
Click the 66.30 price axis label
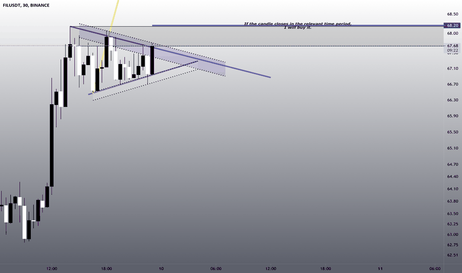click(x=452, y=100)
